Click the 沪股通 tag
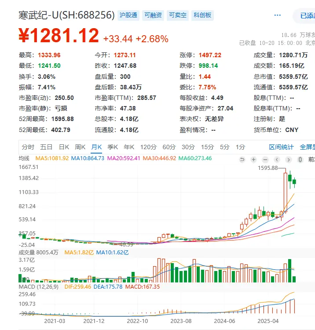Image resolution: width=315 pixels, height=330 pixels. coord(128,15)
